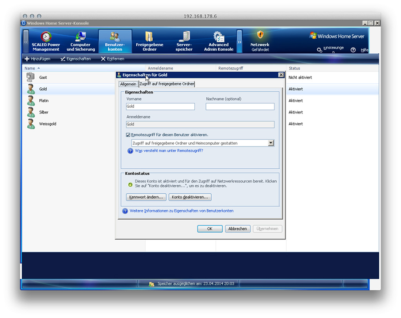Click the Übernehmen button
This screenshot has width=401, height=318.
point(267,228)
